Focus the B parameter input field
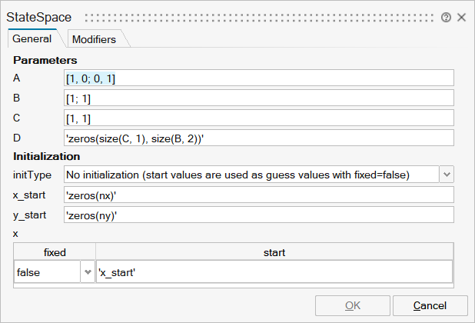The image size is (475, 323). (259, 98)
